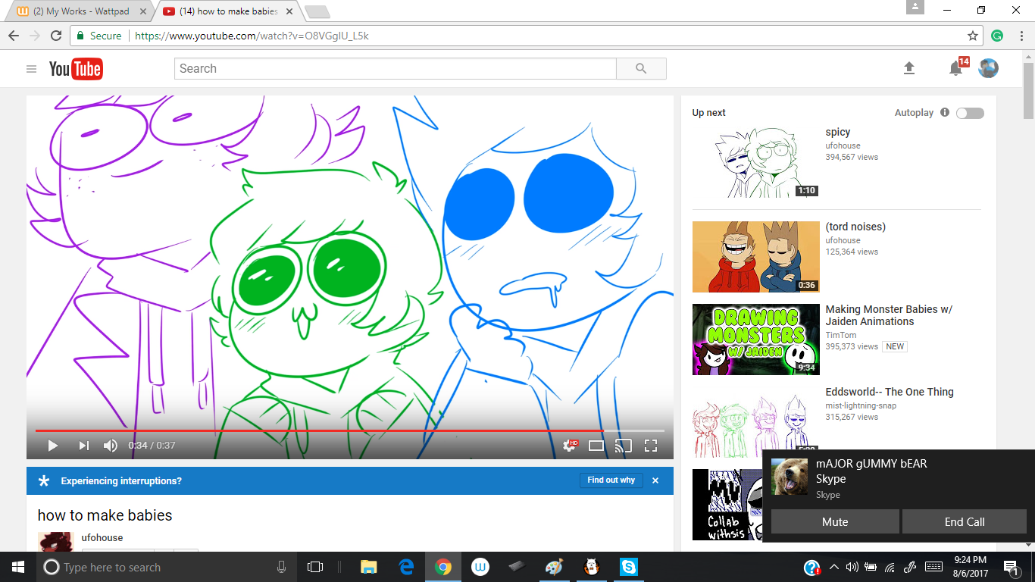This screenshot has width=1035, height=582.
Task: Launch Microsoft Edge from the taskbar
Action: click(x=406, y=567)
